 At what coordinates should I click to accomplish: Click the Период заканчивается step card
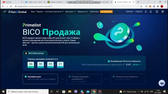click(128, 79)
